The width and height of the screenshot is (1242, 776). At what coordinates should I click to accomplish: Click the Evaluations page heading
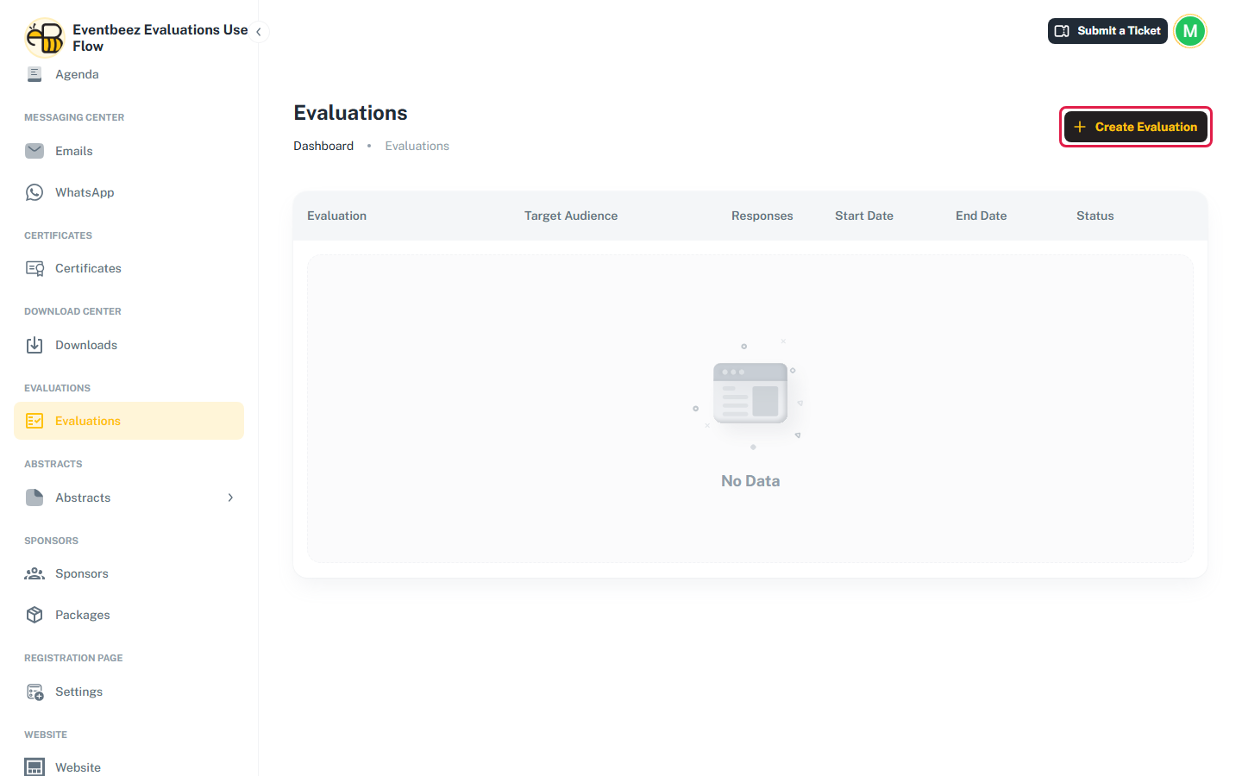[x=350, y=113]
